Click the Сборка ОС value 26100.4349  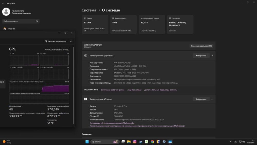pos(118,116)
